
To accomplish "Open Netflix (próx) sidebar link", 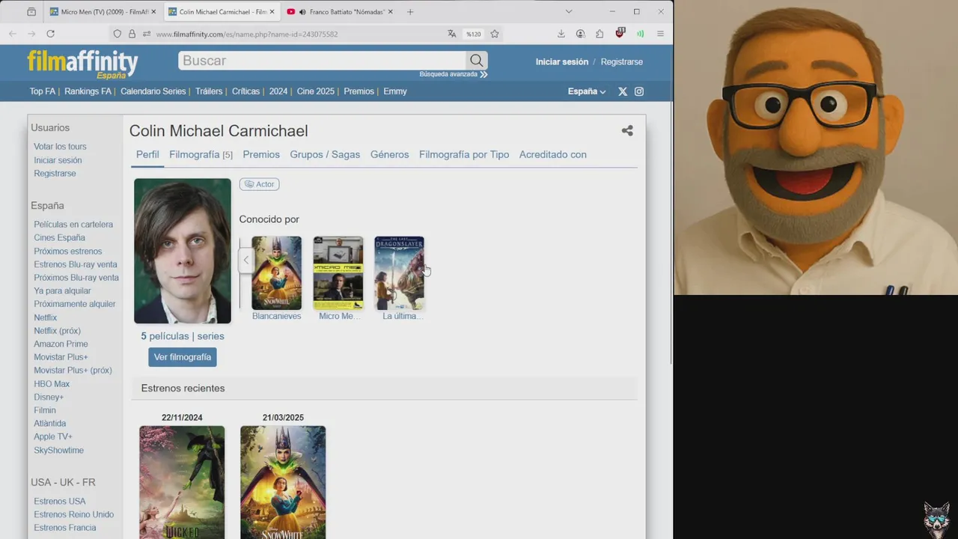I will point(57,331).
